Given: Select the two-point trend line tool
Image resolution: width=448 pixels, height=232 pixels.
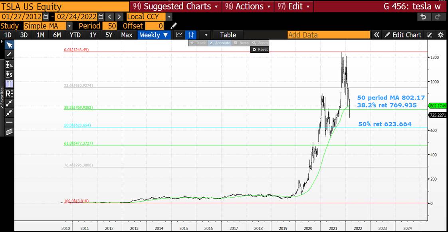Looking at the screenshot, I should tap(10, 103).
